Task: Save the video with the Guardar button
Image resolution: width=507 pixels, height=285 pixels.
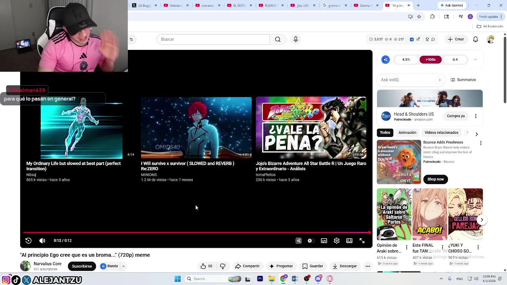Action: coord(313,266)
